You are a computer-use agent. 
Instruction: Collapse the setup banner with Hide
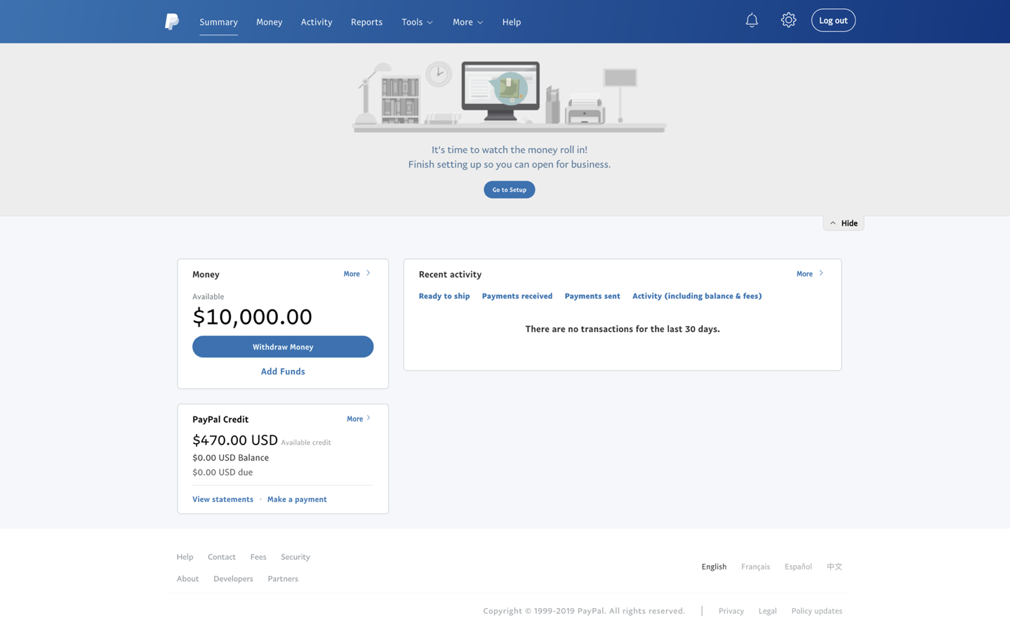(x=844, y=223)
